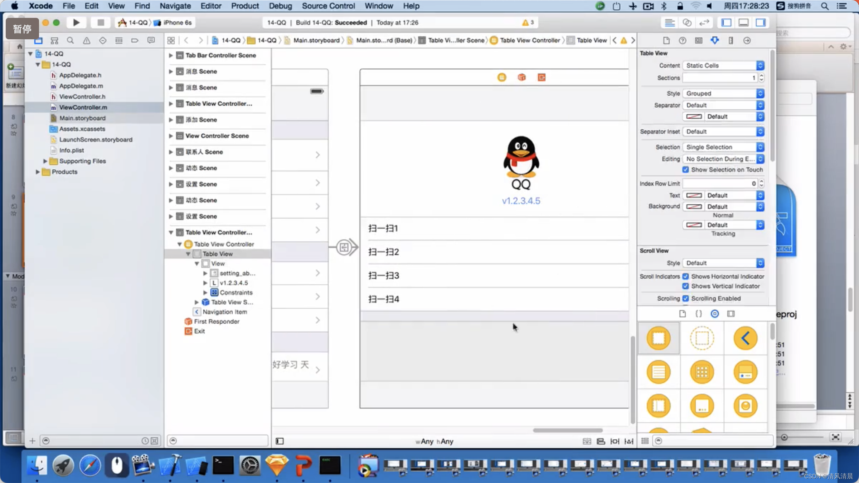Open the Test navigator diamond icon
859x483 pixels.
(103, 40)
